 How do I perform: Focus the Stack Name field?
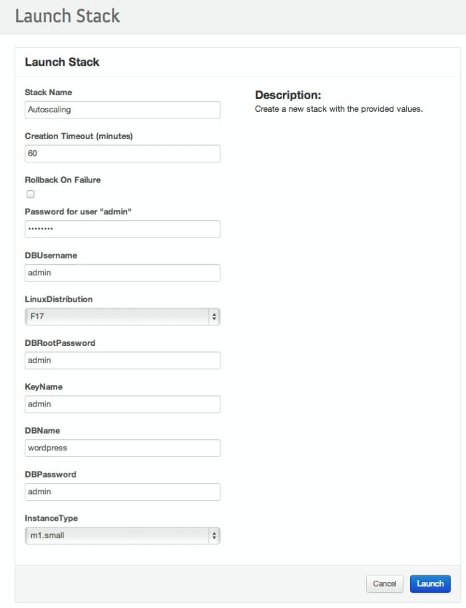coord(122,110)
